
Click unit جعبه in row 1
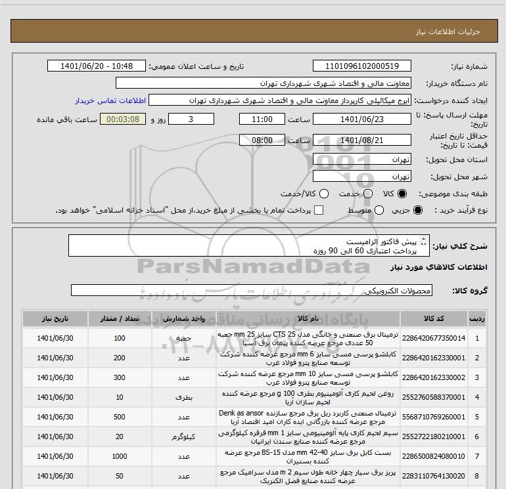183,339
